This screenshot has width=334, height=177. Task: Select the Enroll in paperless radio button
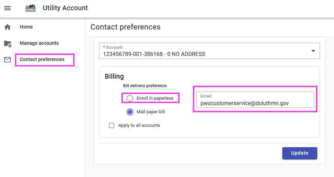(x=130, y=98)
